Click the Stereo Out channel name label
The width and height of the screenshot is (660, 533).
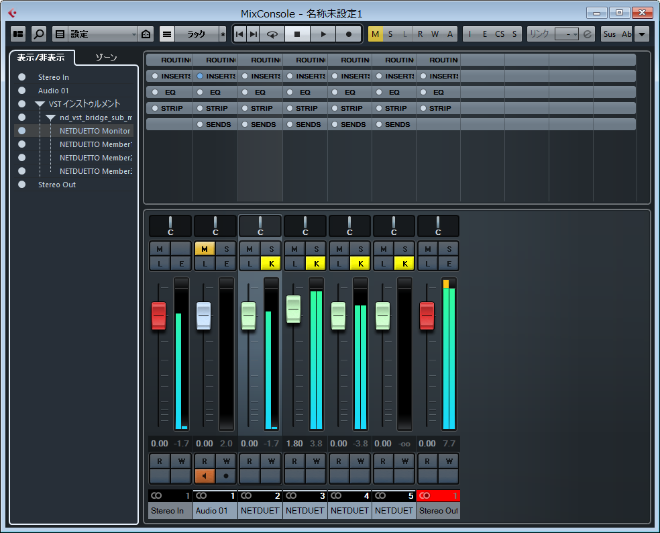tap(438, 511)
